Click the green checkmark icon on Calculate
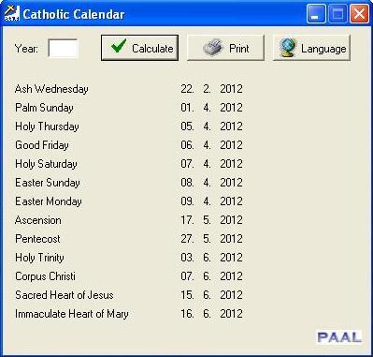373x357 pixels. tap(119, 47)
